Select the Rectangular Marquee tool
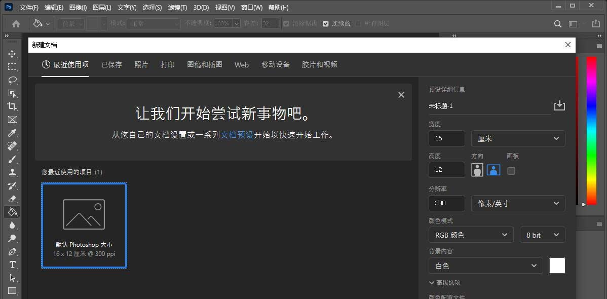 (x=12, y=67)
